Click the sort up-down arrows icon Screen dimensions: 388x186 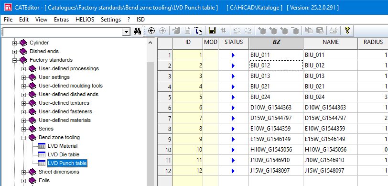(224, 31)
